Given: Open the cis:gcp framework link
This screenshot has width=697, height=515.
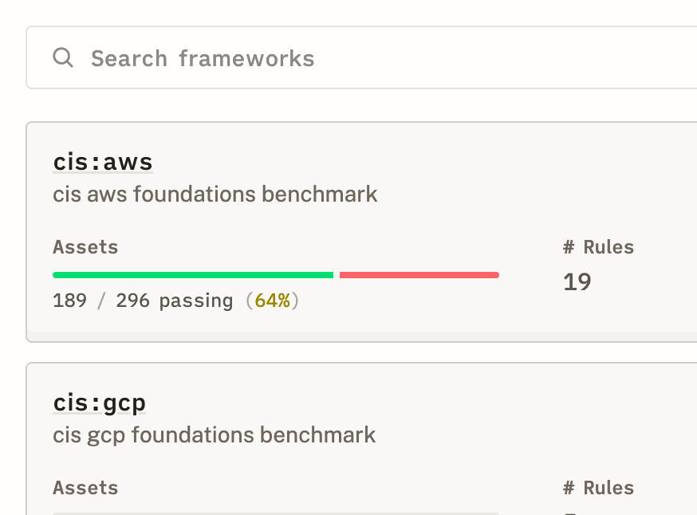Looking at the screenshot, I should (100, 403).
